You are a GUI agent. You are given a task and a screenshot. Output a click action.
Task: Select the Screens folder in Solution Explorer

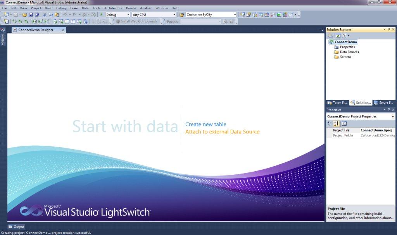(x=345, y=57)
